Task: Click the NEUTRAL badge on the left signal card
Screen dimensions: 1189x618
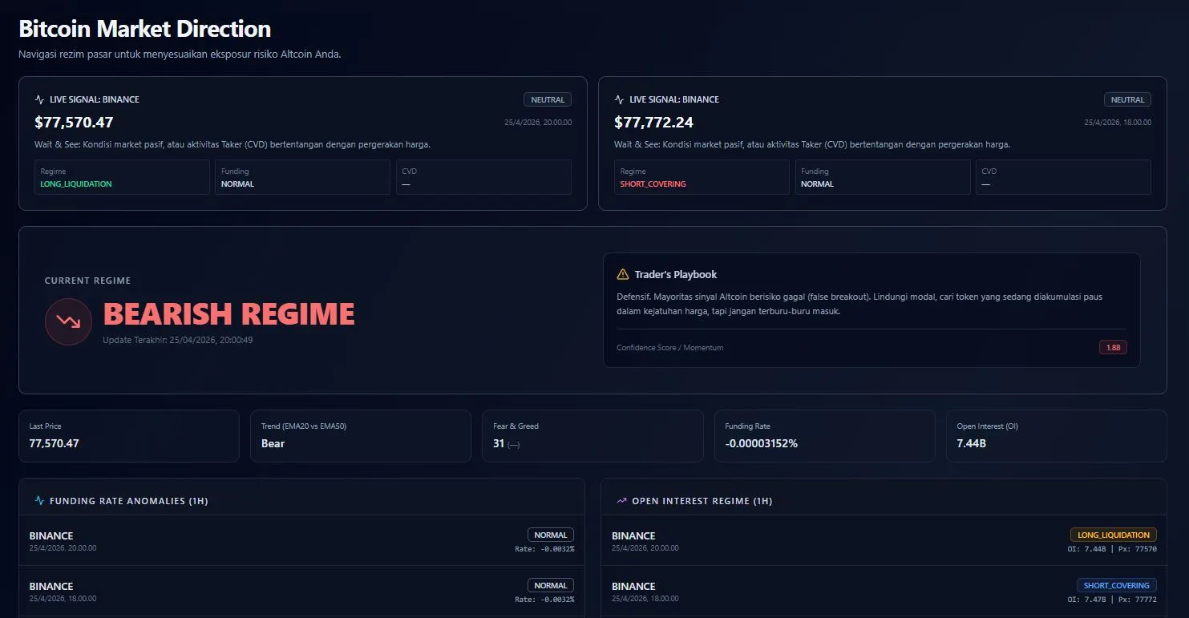Action: [548, 99]
